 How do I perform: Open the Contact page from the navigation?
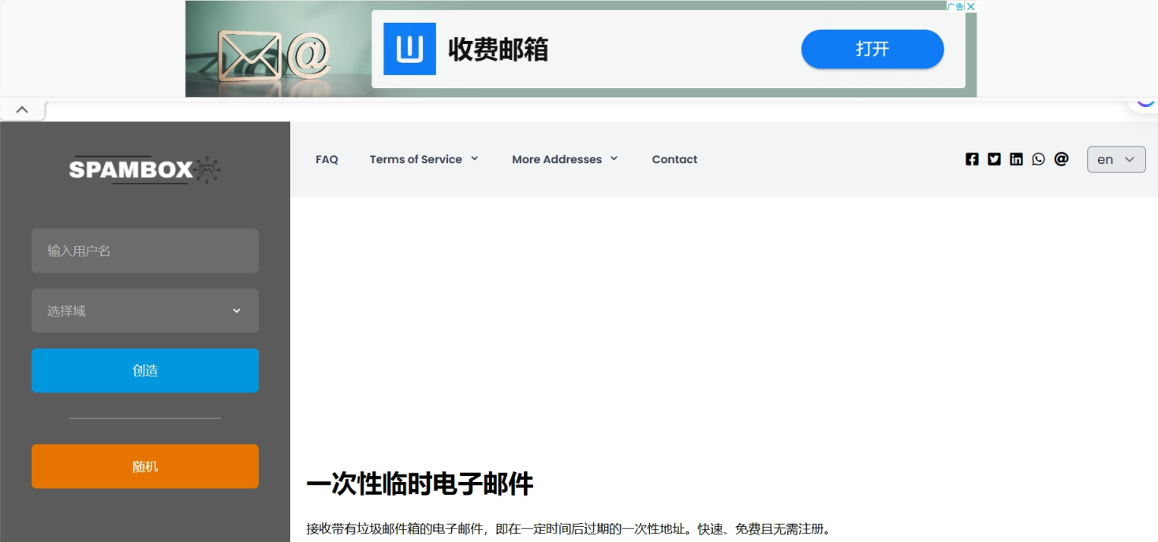[x=674, y=159]
